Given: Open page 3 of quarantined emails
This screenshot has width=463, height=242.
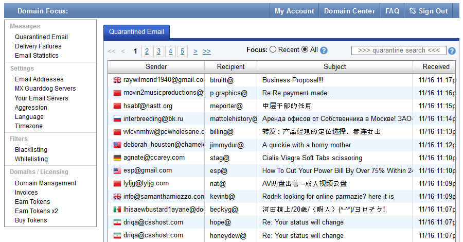Looking at the screenshot, I should pyautogui.click(x=158, y=51).
